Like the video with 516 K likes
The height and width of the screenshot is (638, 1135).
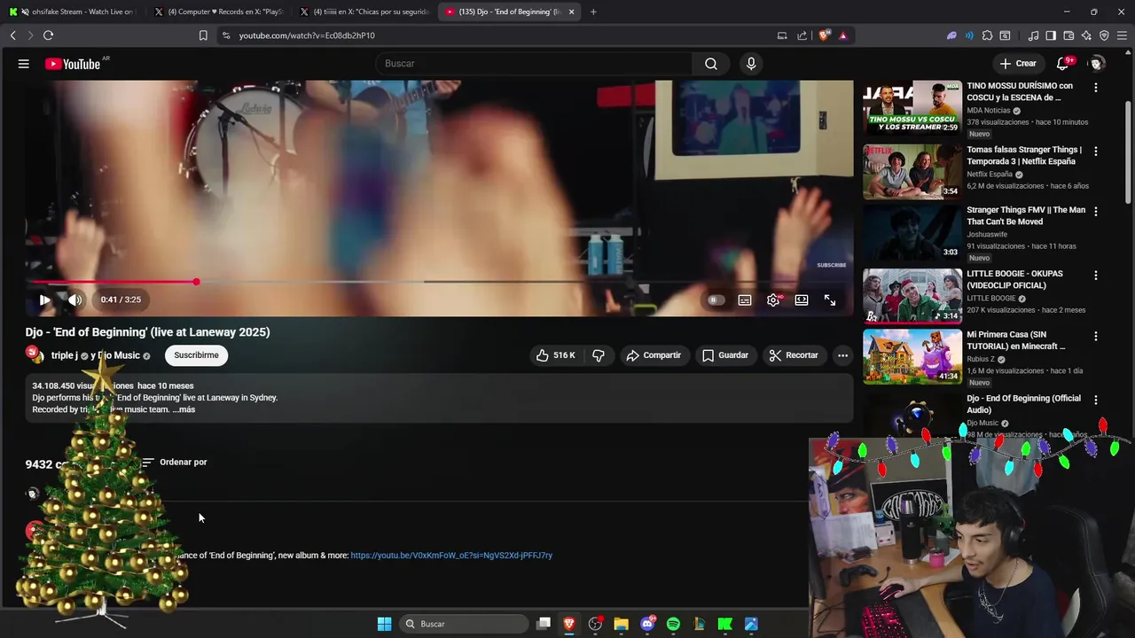pyautogui.click(x=556, y=355)
